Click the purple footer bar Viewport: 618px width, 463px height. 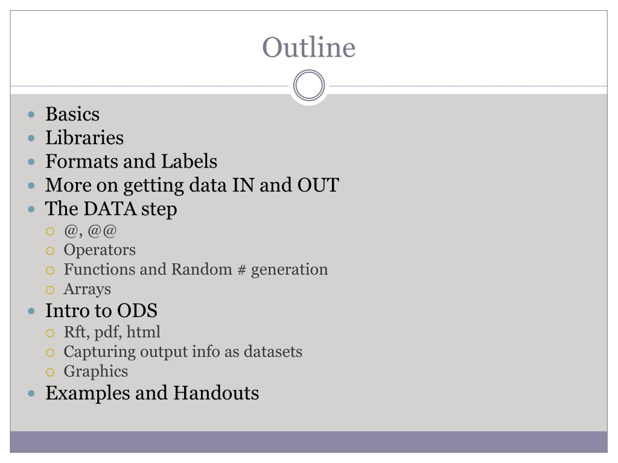[308, 442]
